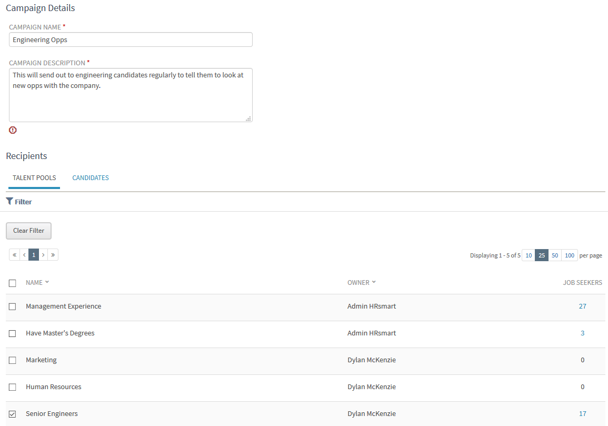Go to first page of results
Image resolution: width=608 pixels, height=426 pixels.
(14, 255)
